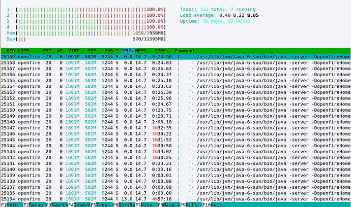The width and height of the screenshot is (351, 207).
Task: Click the 4h57:16 time value
Action: click(x=162, y=199)
